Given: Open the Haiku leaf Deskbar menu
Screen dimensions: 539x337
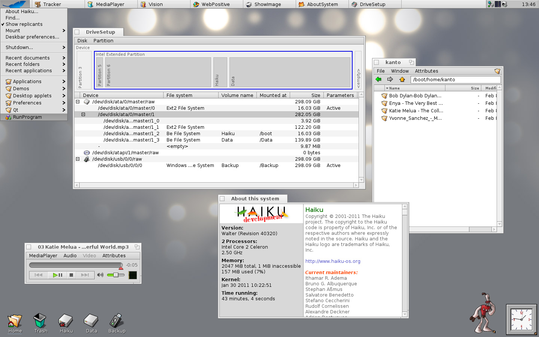Looking at the screenshot, I should [x=15, y=4].
